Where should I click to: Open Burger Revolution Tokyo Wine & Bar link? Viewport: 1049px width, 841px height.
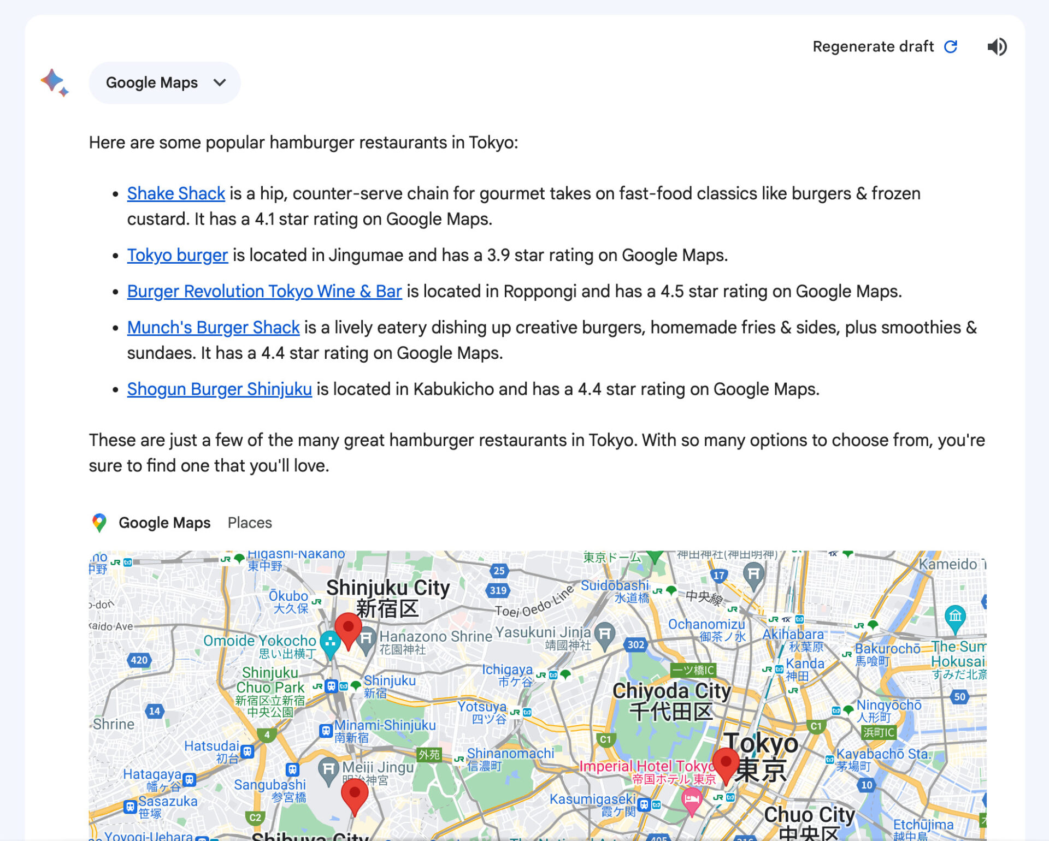click(264, 291)
